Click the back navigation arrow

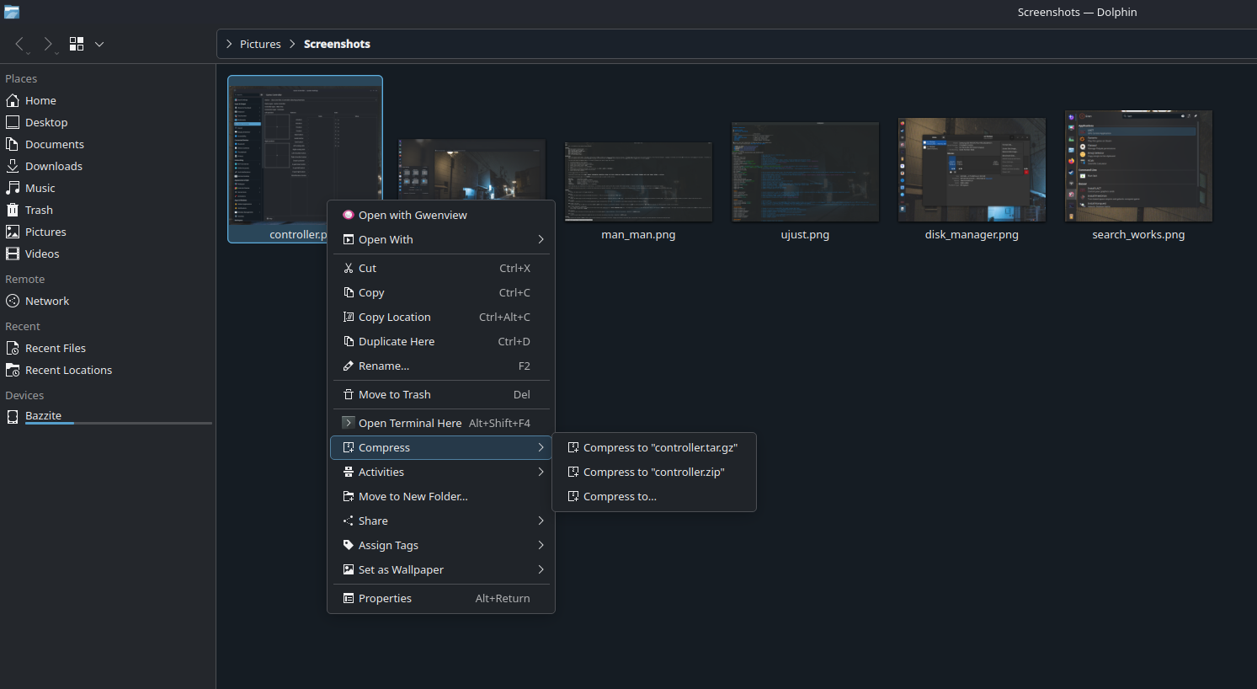tap(19, 44)
